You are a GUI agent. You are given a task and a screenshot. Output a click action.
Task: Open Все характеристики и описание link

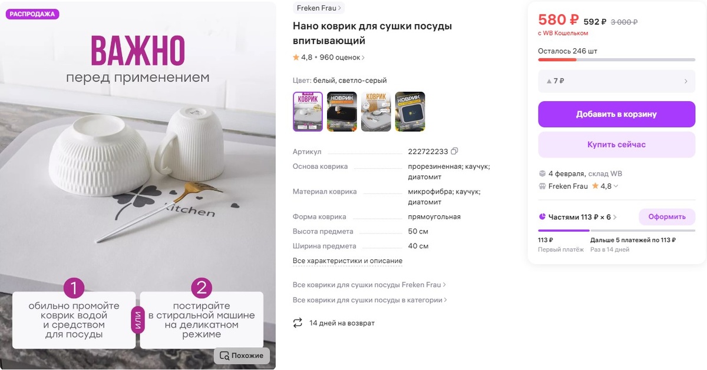(348, 261)
